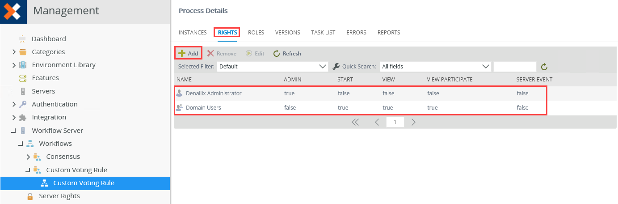
Task: Click the Dashboard icon in sidebar
Action: [x=23, y=39]
